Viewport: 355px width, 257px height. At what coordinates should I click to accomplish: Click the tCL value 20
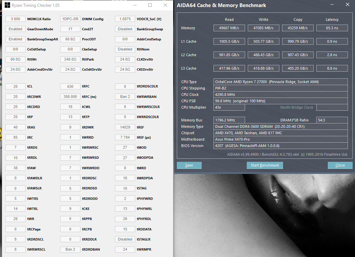coord(15,86)
